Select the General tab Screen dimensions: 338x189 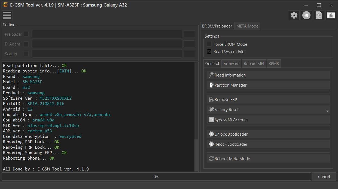212,64
